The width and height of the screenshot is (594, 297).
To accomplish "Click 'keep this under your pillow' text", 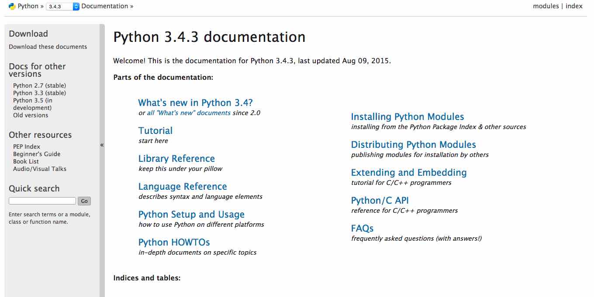I will pos(180,169).
